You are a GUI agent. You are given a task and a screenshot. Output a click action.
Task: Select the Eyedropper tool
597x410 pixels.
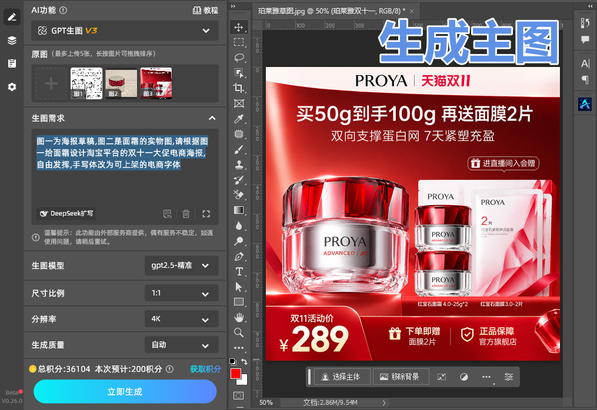coord(239,119)
